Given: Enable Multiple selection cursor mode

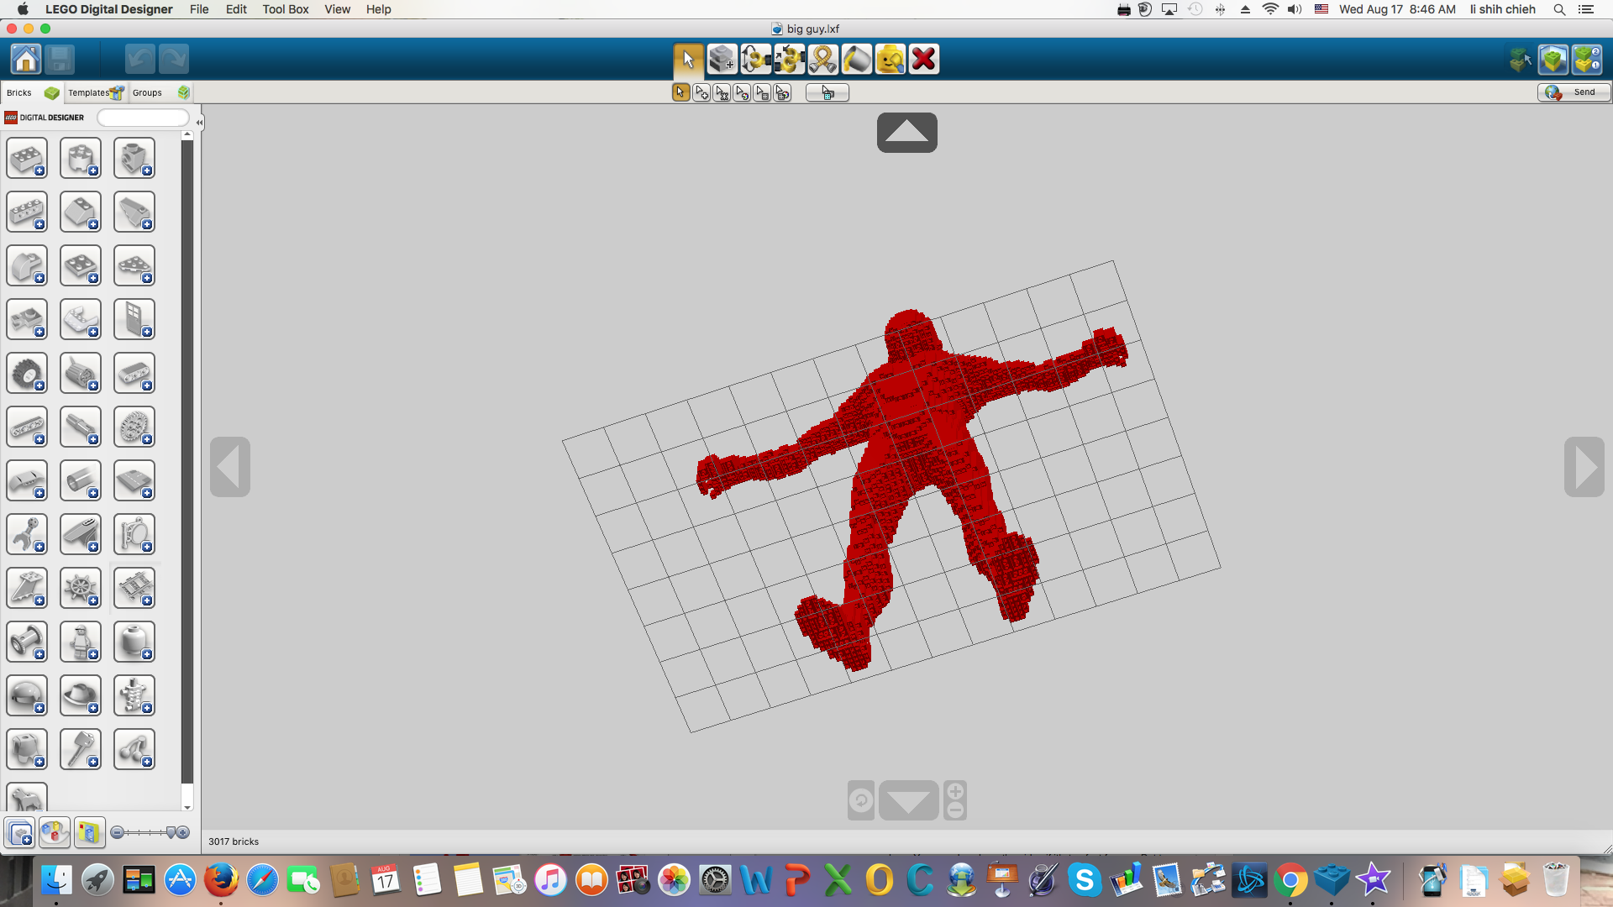Looking at the screenshot, I should (701, 93).
